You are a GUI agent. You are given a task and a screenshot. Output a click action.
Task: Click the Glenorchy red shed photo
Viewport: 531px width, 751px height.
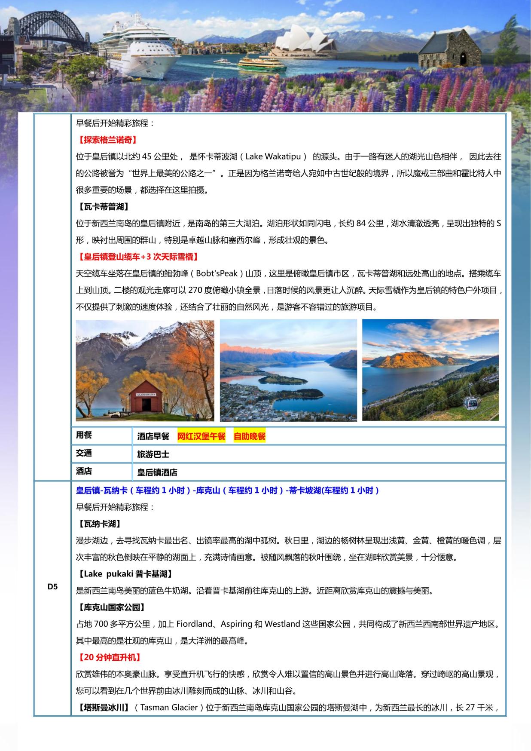(x=145, y=370)
